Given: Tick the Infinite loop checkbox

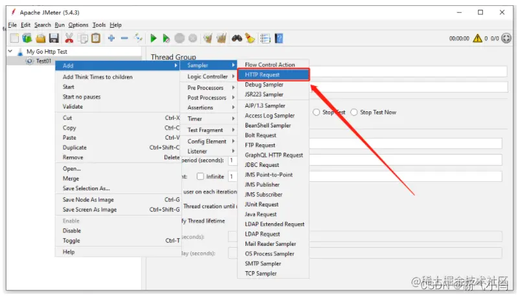Looking at the screenshot, I should (x=200, y=177).
